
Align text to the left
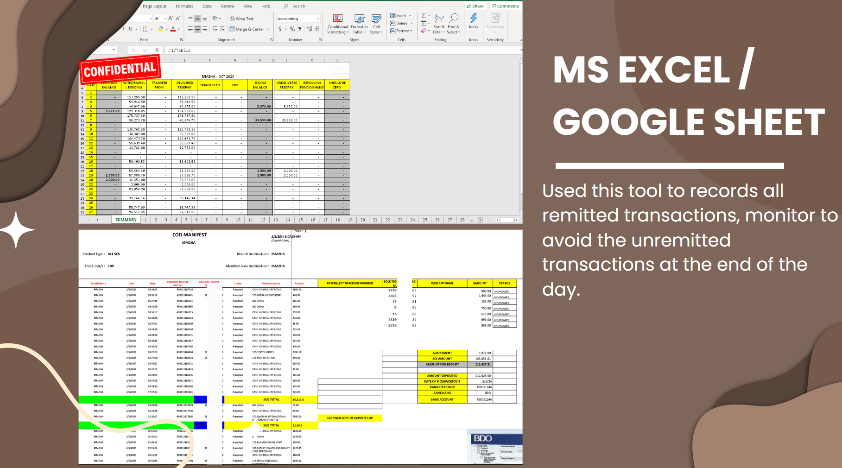point(190,29)
